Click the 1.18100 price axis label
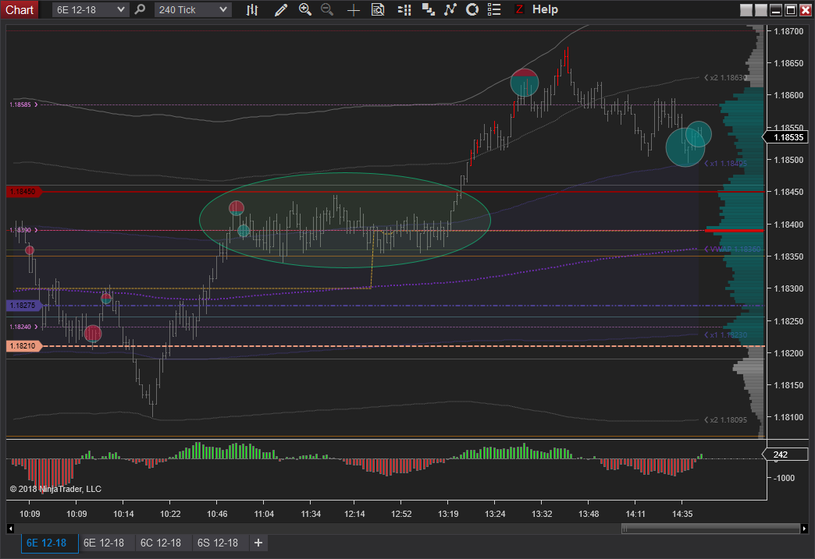815x559 pixels. pos(788,417)
